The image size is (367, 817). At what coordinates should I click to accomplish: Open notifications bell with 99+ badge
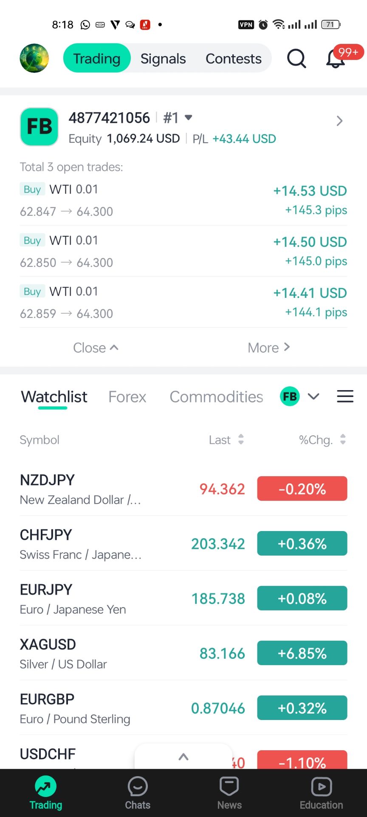[336, 59]
